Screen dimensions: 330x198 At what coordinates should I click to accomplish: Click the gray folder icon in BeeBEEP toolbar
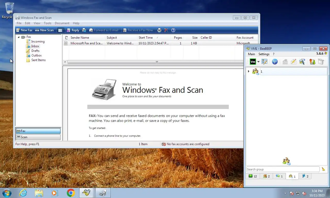[321, 62]
